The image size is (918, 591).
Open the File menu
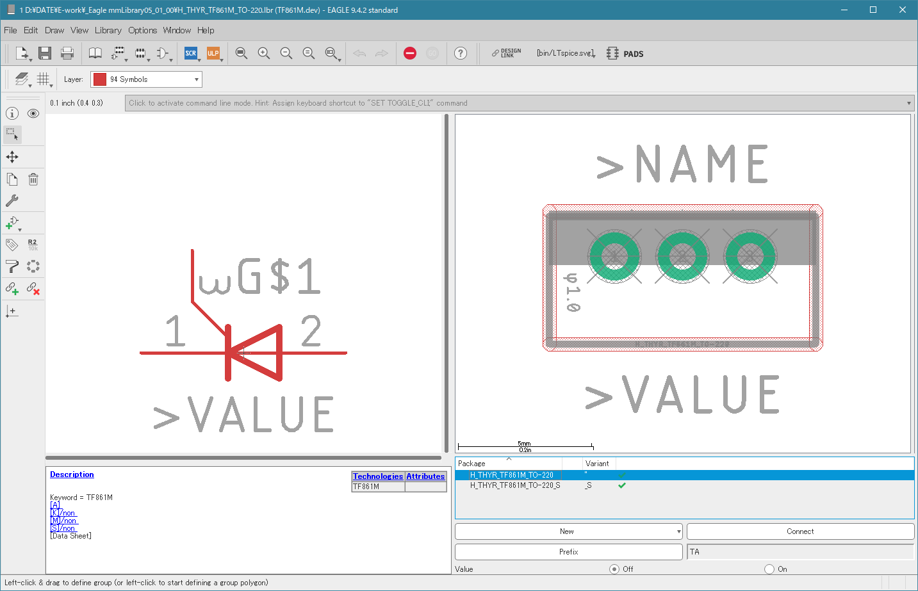point(10,30)
